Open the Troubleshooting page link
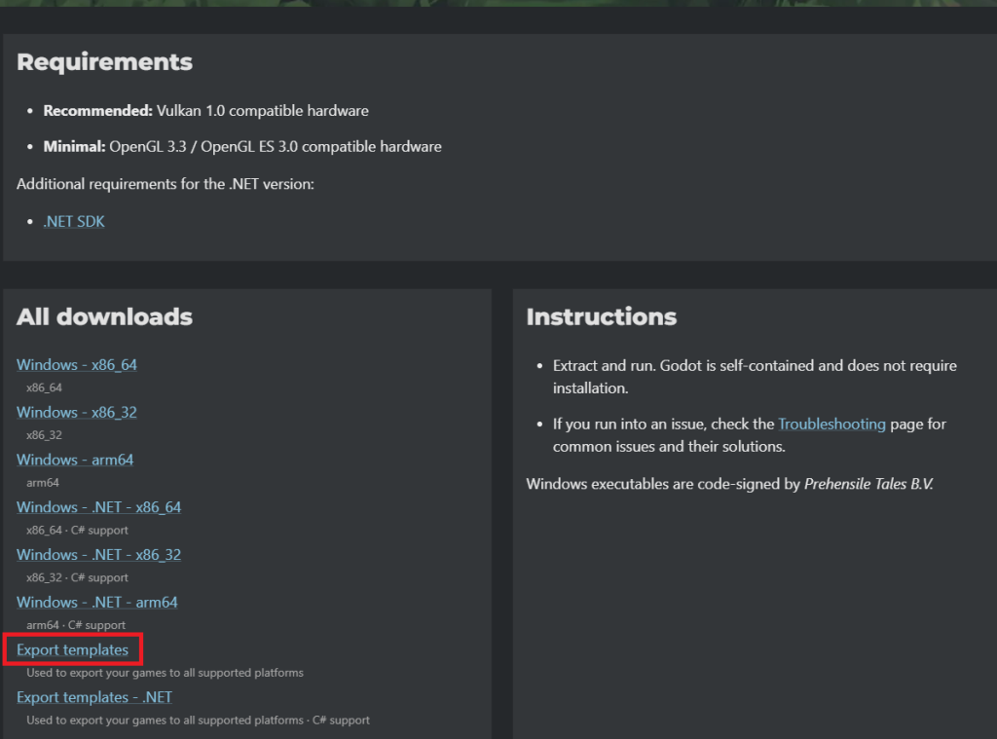 [x=831, y=424]
